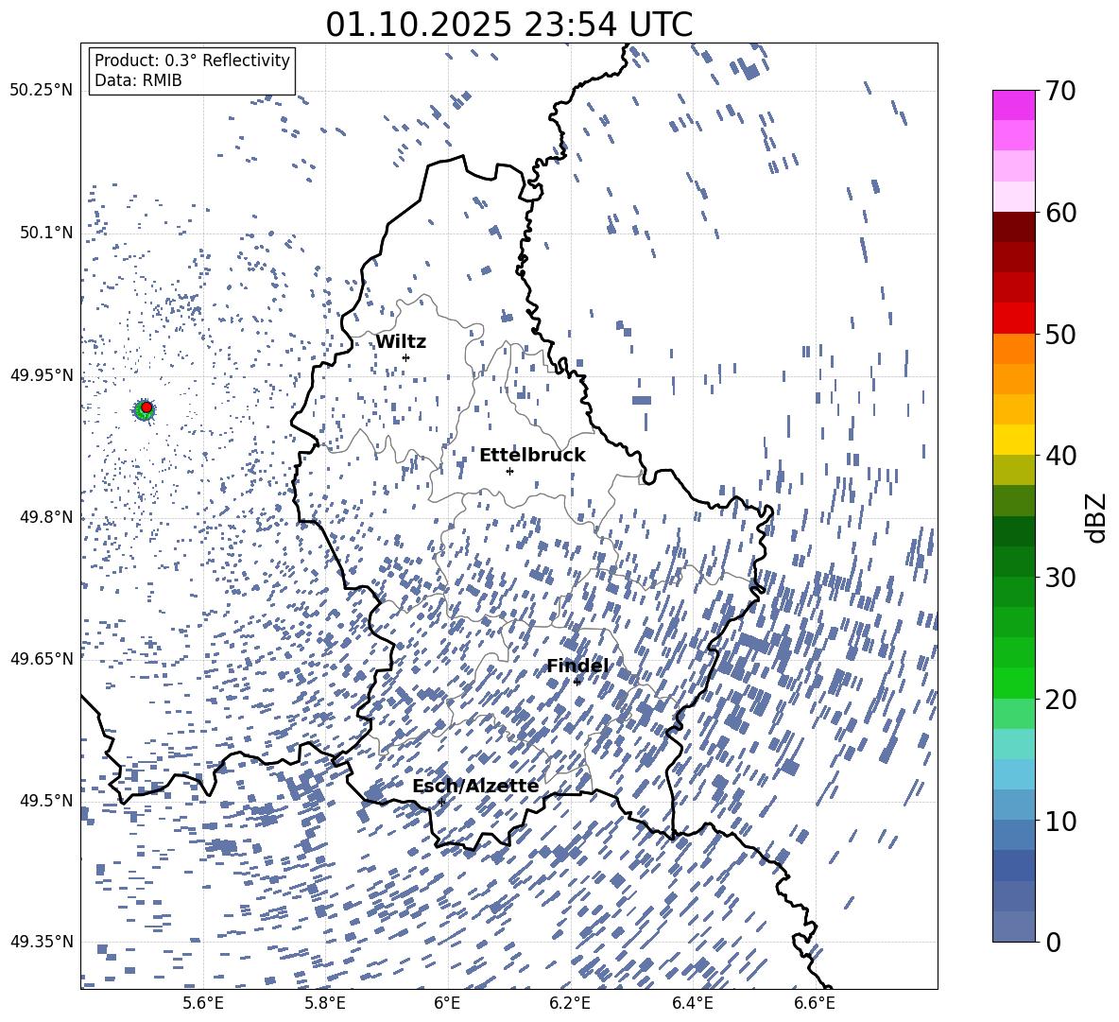Click the 50.1°N latitude tick label
This screenshot has width=1119, height=1022.
[x=45, y=233]
